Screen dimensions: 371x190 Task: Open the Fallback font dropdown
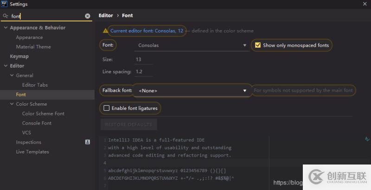point(192,91)
